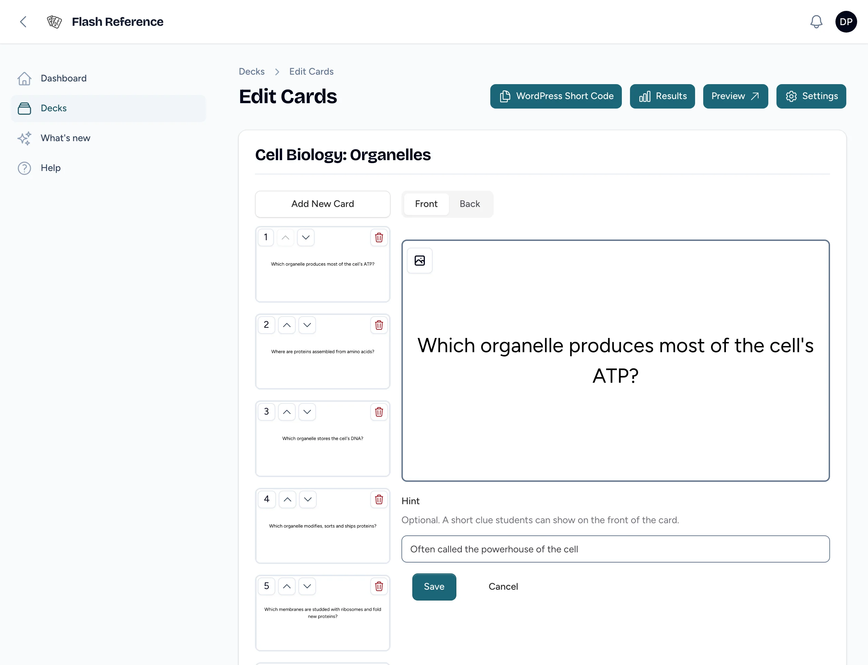868x665 pixels.
Task: Click the card number 3 badge
Action: point(266,412)
